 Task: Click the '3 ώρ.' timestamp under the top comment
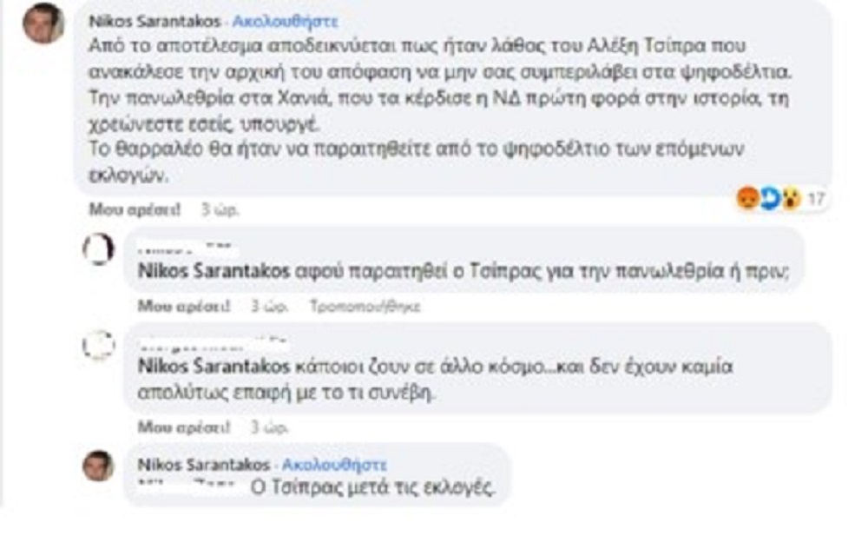click(x=220, y=209)
